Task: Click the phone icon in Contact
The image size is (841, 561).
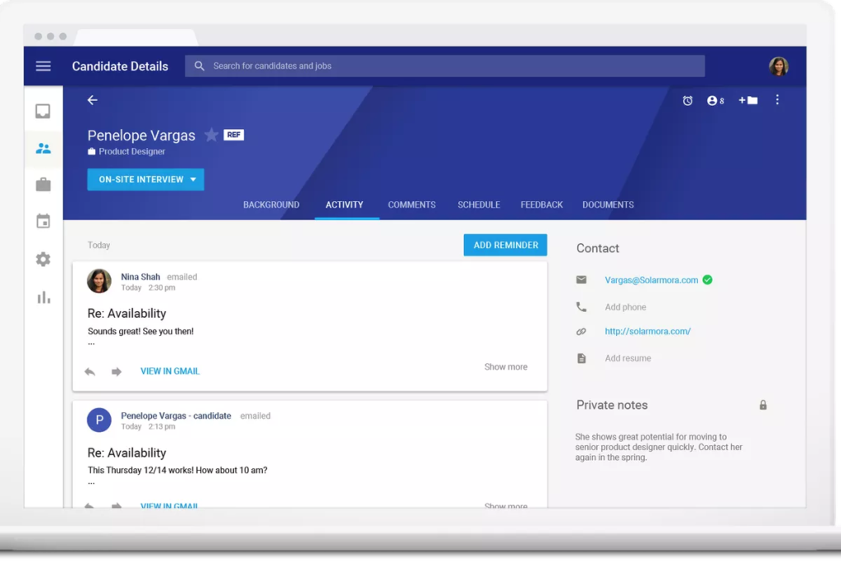Action: 581,306
